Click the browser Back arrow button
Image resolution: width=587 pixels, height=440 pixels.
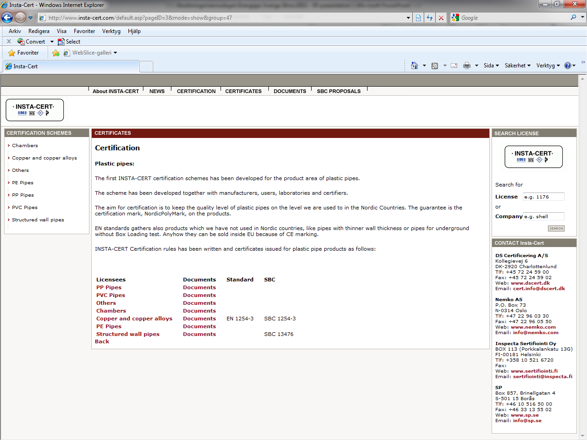tap(7, 17)
